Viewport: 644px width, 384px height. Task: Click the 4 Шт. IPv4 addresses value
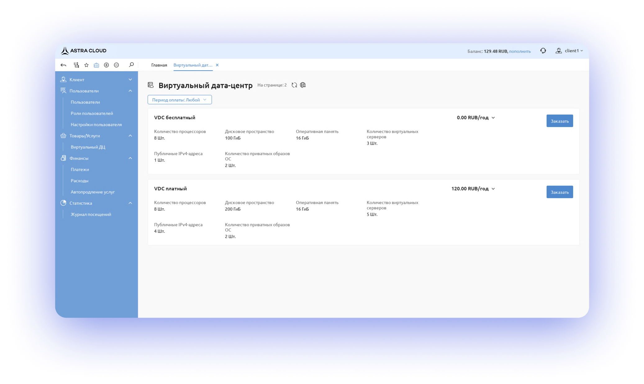[160, 231]
